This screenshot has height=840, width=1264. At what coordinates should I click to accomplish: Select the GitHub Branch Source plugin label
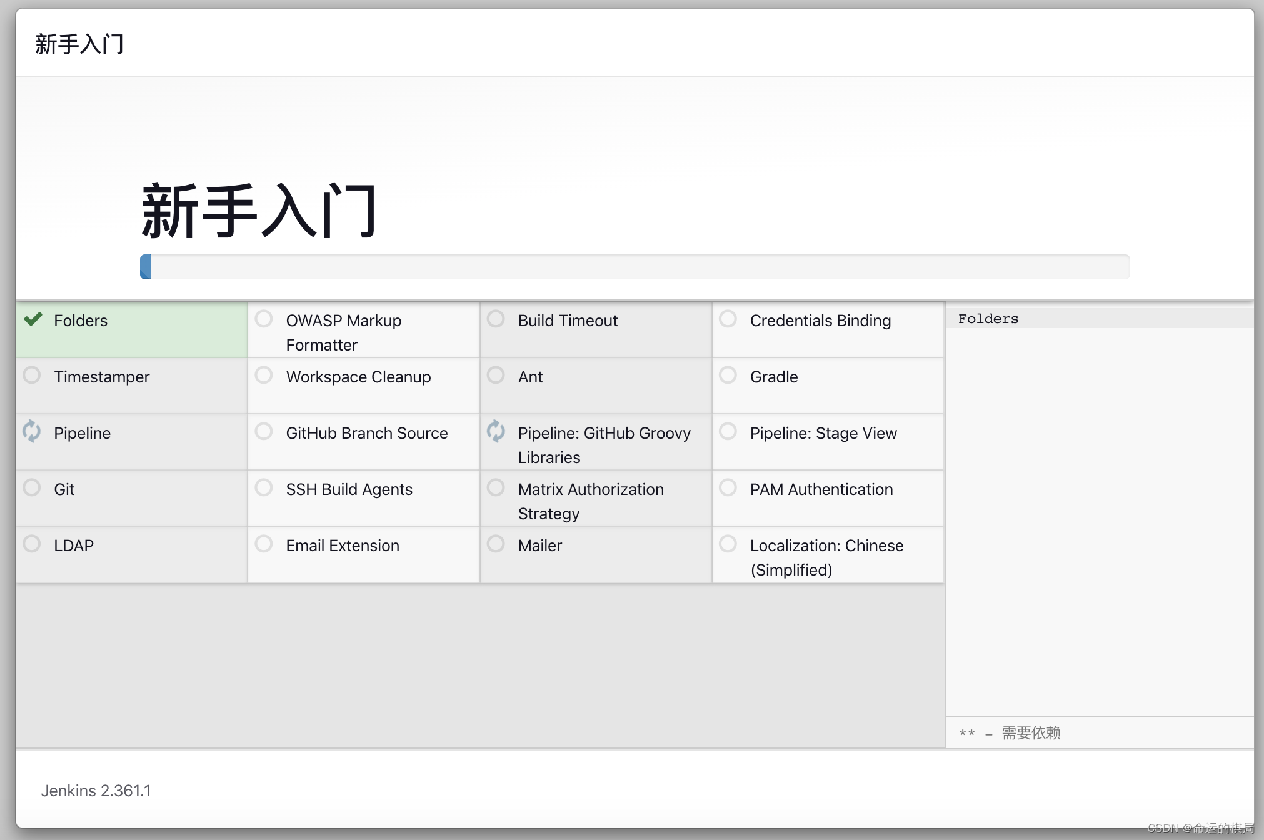pyautogui.click(x=366, y=433)
